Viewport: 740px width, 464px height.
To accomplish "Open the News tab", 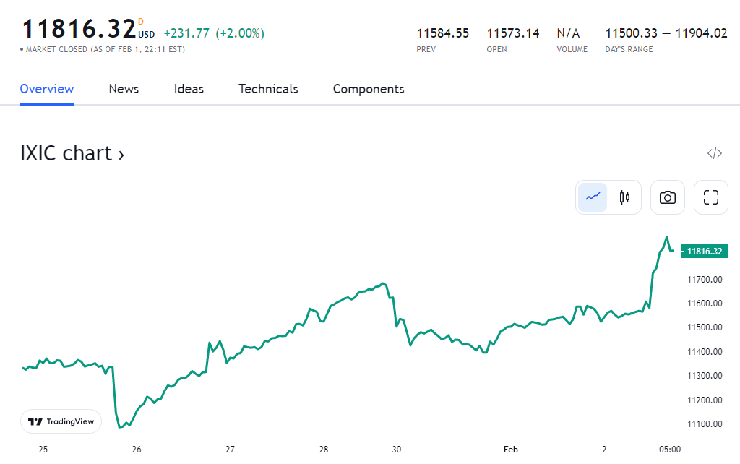I will pos(124,89).
